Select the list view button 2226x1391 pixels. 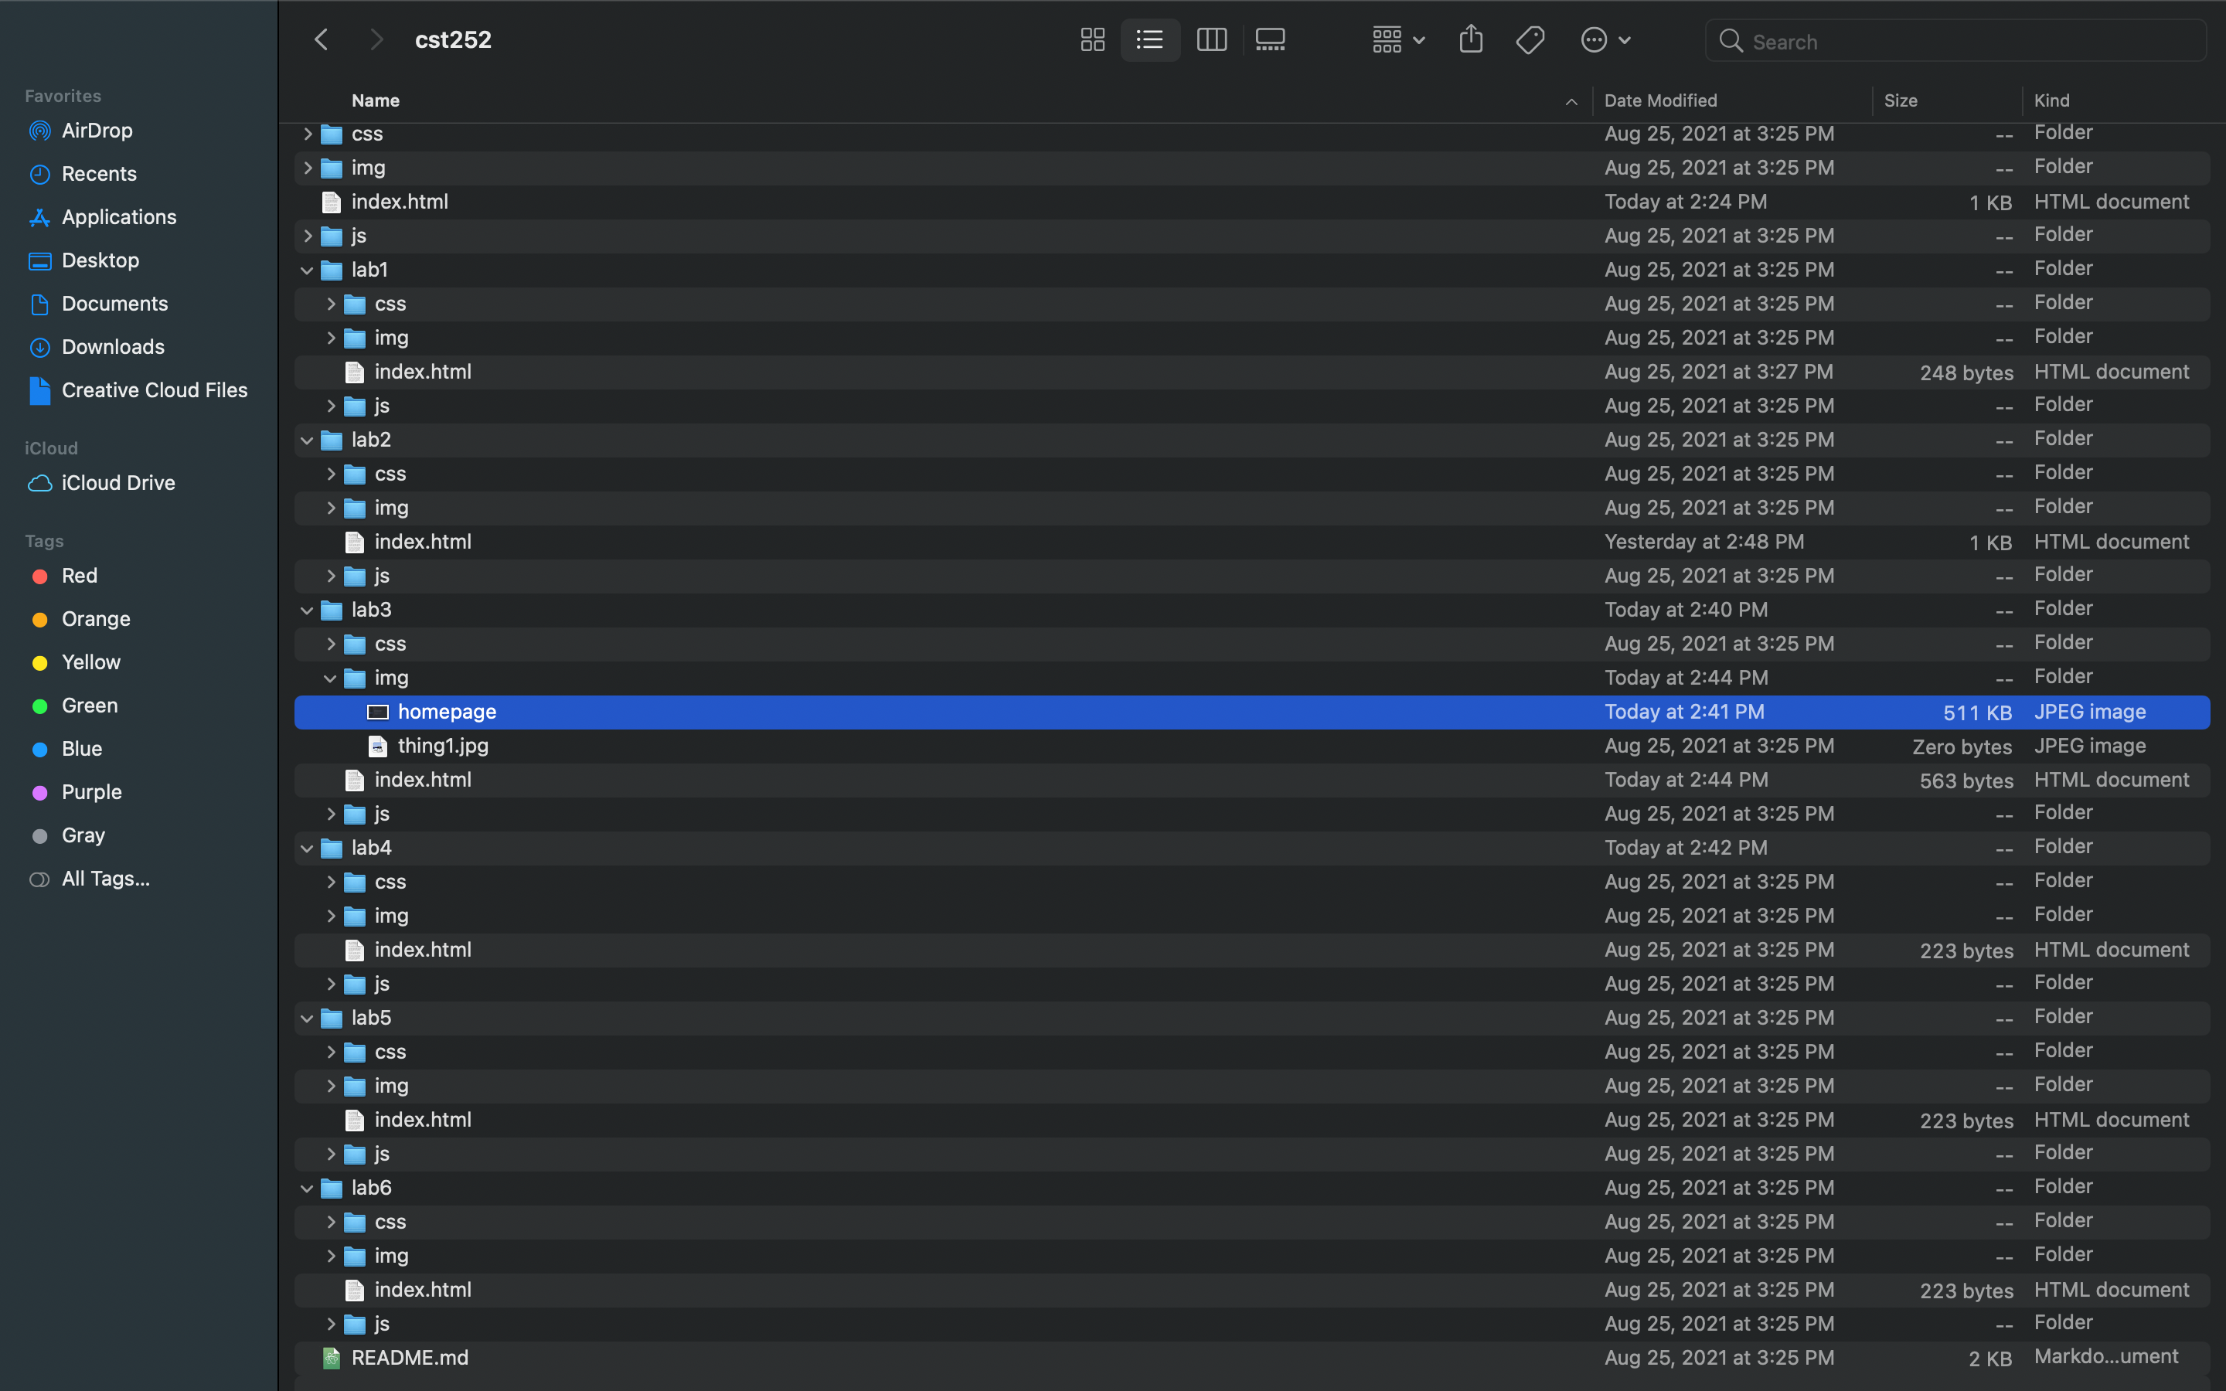point(1150,39)
